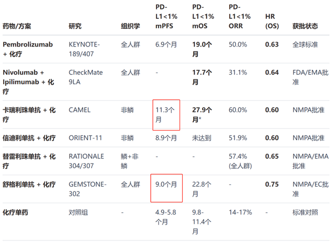Click the PD-L1<1% mPFS column header
The height and width of the screenshot is (242, 335).
(167, 17)
